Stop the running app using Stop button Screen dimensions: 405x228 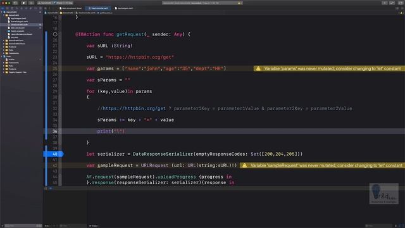(x=31, y=3)
